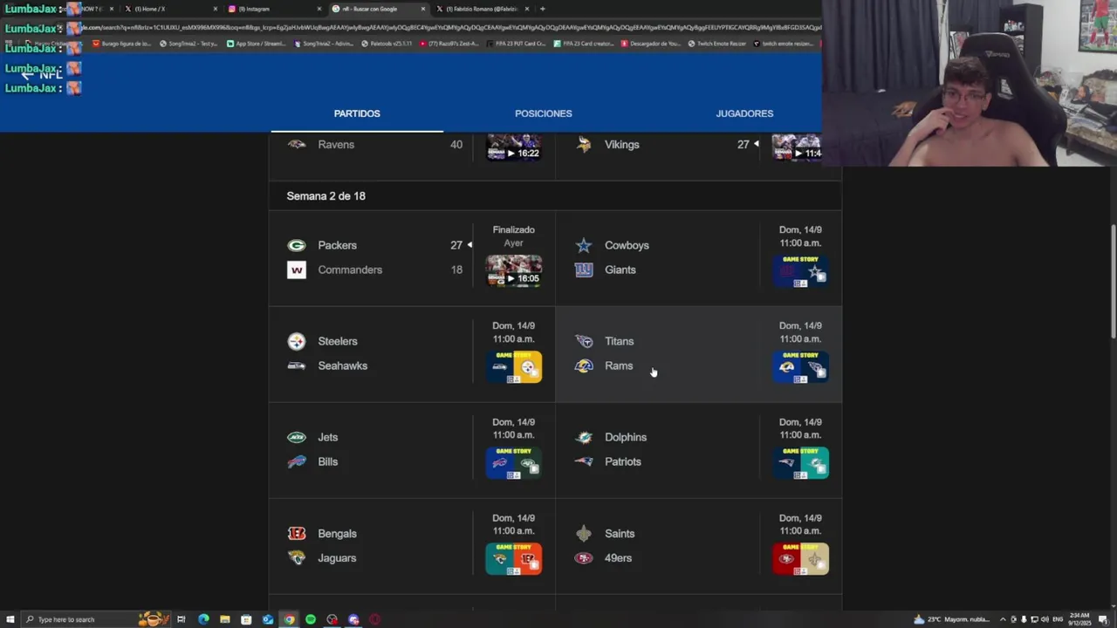Viewport: 1117px width, 628px height.
Task: Open the Titans vs Rams game story
Action: (800, 367)
